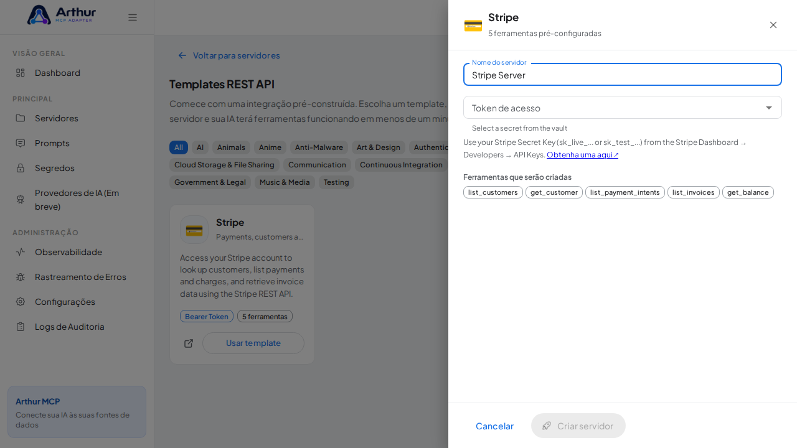Open the Obtenha uma aqui link
Viewport: 797px width, 448px height.
coord(583,154)
